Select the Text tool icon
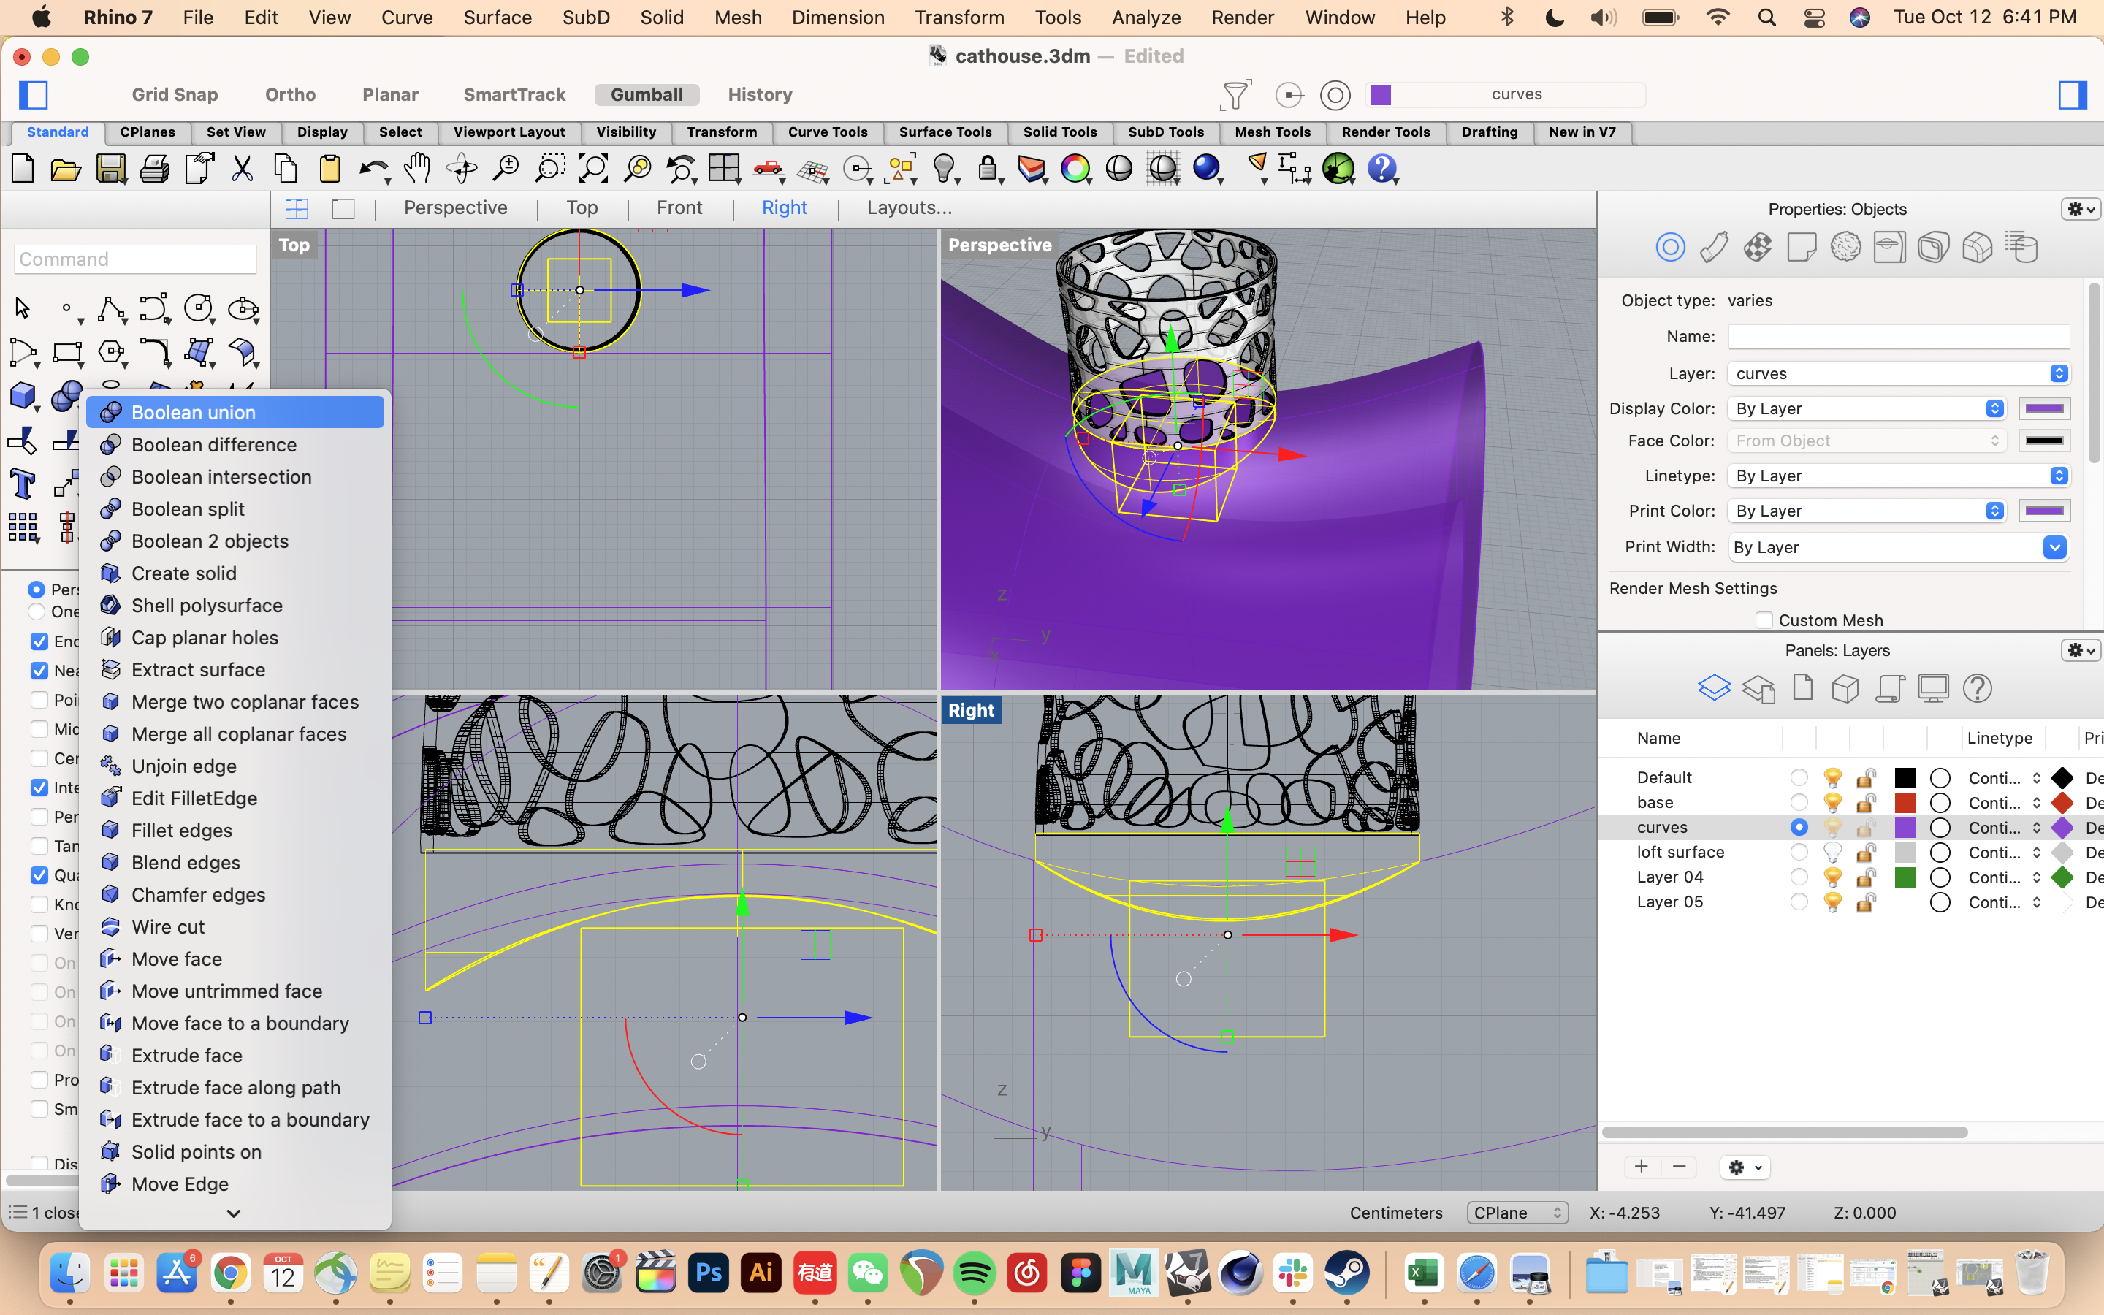 click(23, 484)
